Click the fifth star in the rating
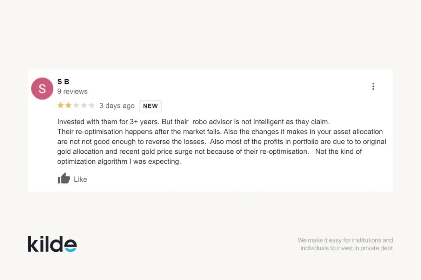The width and height of the screenshot is (421, 280). click(x=92, y=105)
